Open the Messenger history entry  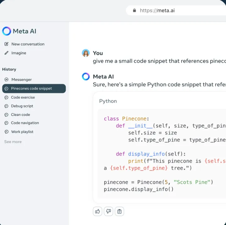coord(21,80)
